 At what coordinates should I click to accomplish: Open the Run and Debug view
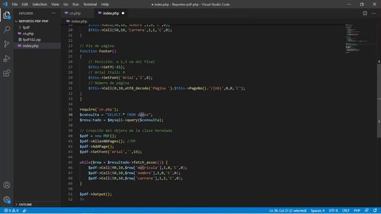[x=7, y=58]
